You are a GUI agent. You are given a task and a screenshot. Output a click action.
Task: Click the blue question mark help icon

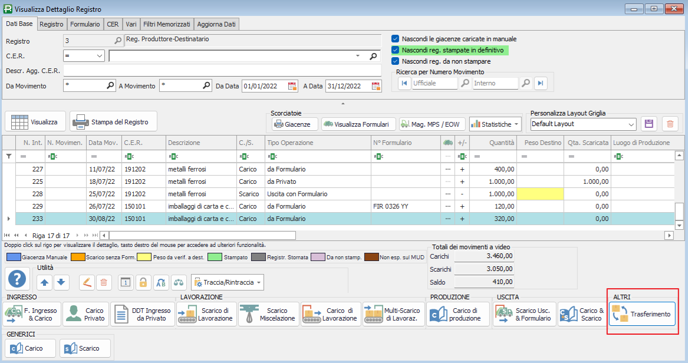(x=18, y=279)
